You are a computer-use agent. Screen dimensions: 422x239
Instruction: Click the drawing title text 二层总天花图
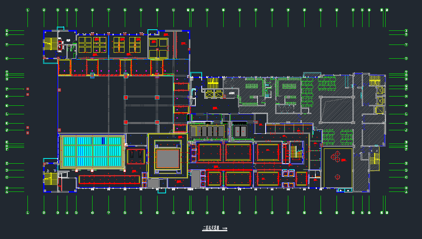[x=211, y=228]
